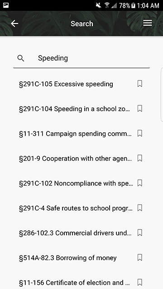Open §291C-105 Excessive speeding result
This screenshot has height=289, width=163.
66,84
